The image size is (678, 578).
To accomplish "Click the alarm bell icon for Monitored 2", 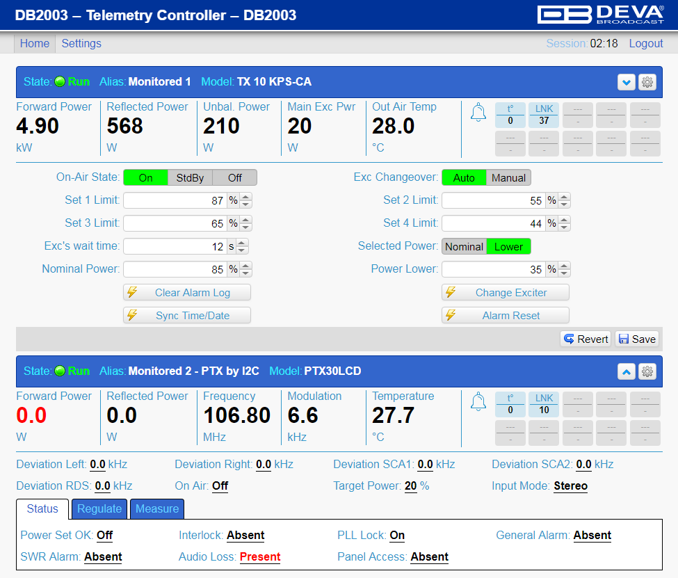I will click(x=478, y=402).
